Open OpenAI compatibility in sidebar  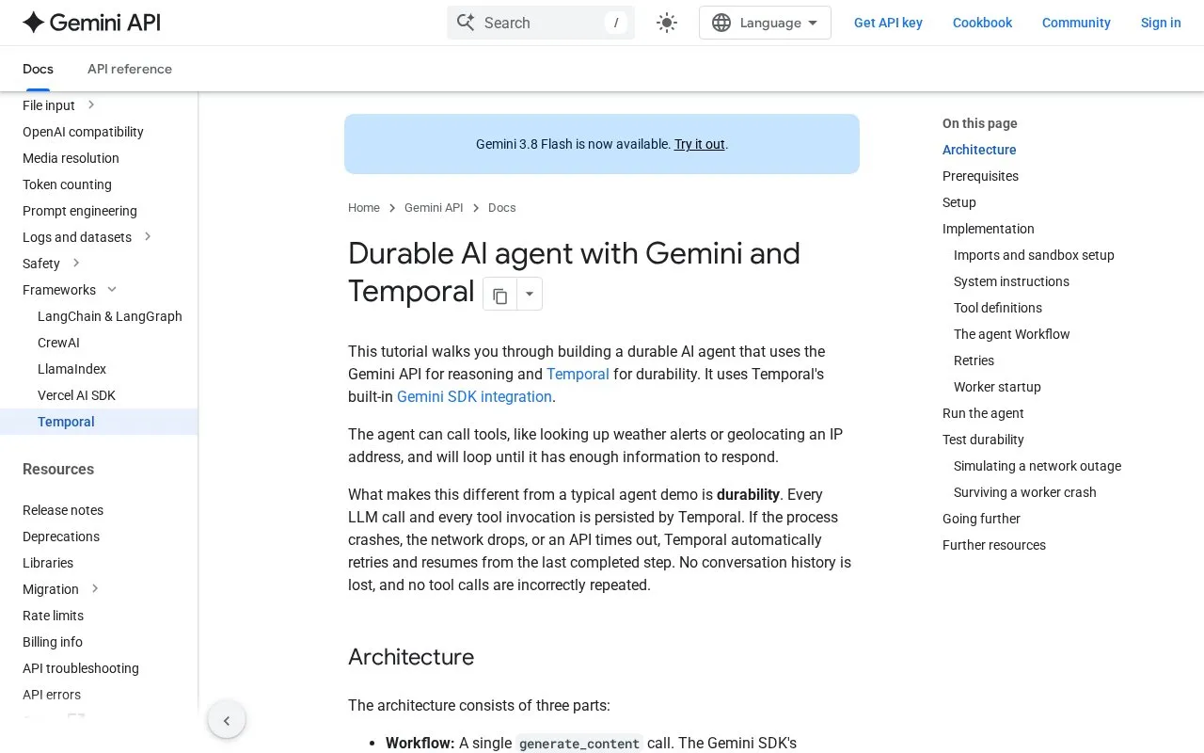(x=83, y=132)
